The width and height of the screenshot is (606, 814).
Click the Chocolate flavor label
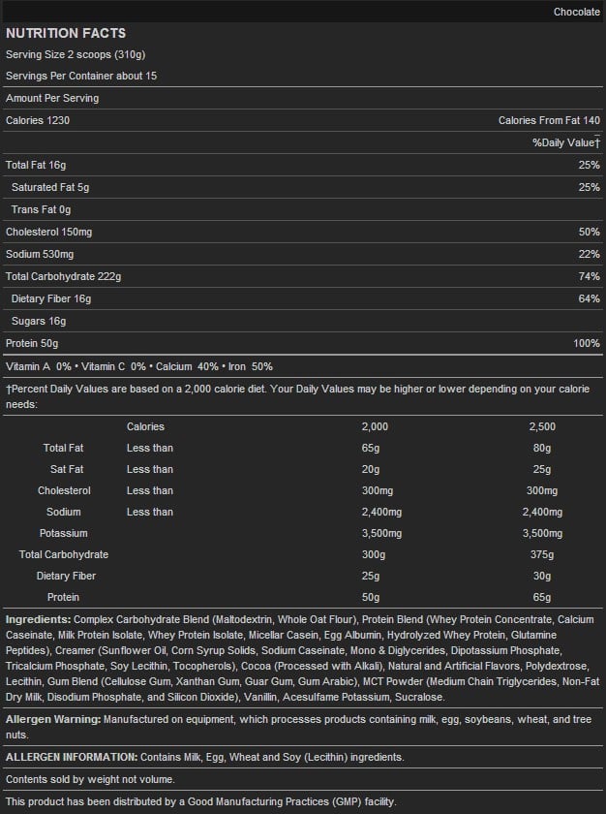pos(576,13)
